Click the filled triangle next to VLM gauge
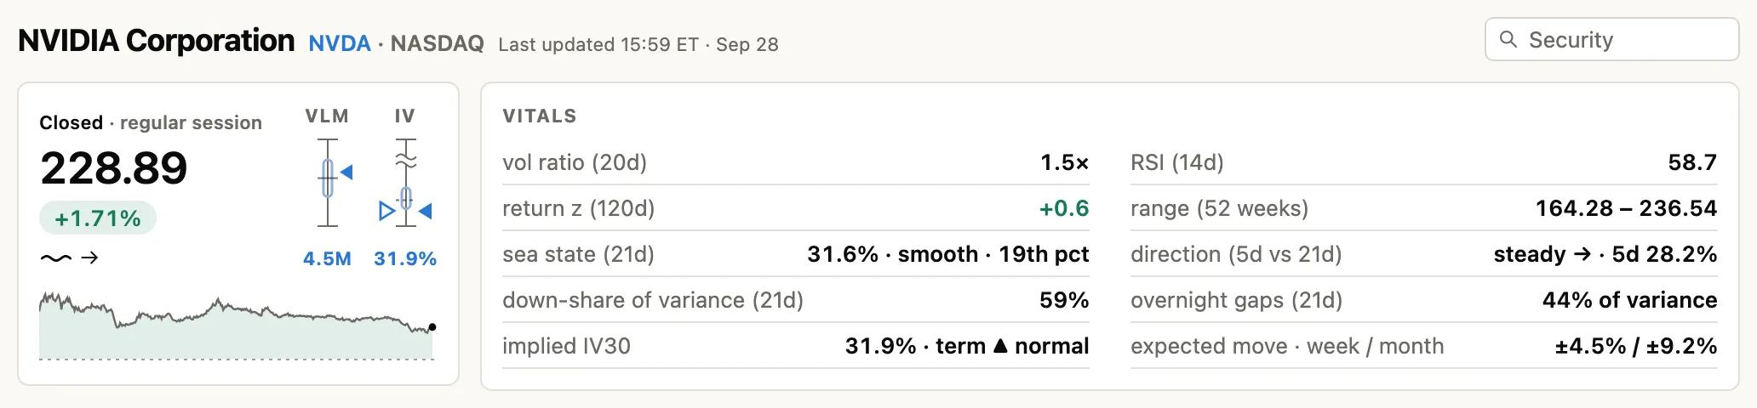 346,173
